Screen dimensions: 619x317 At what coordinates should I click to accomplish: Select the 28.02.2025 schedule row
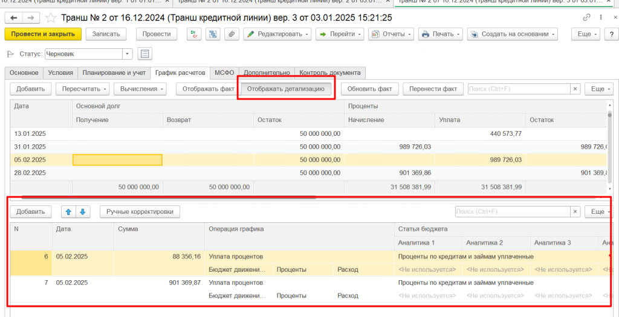click(308, 173)
